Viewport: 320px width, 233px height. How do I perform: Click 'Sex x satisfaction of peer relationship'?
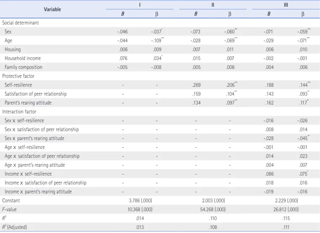click(x=42, y=130)
